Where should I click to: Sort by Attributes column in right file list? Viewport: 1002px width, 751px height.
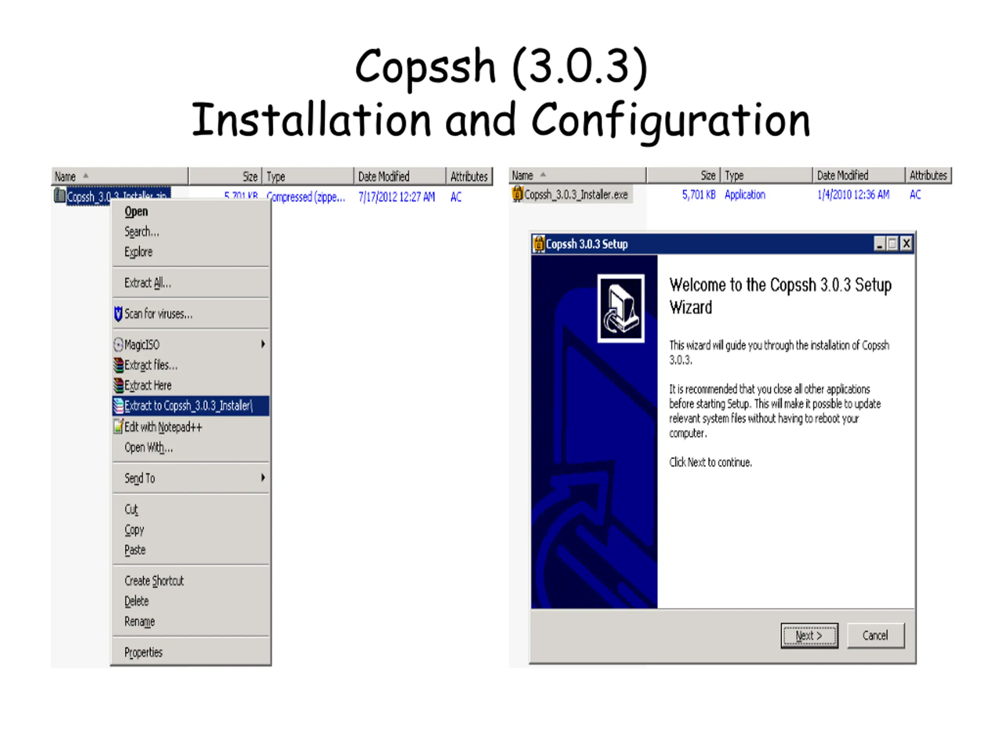(x=929, y=175)
